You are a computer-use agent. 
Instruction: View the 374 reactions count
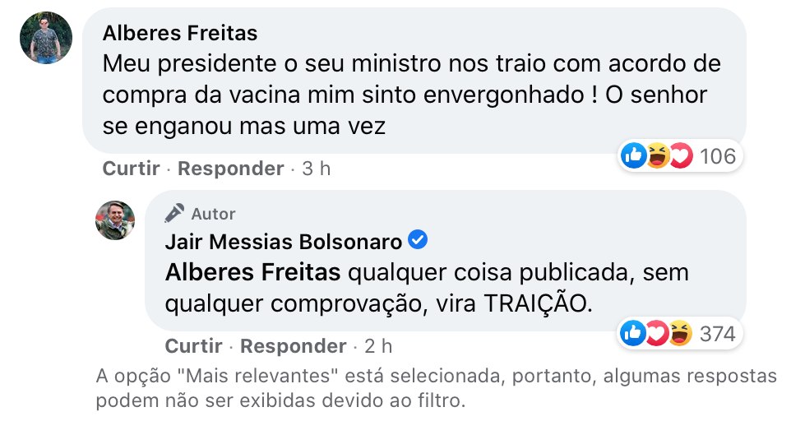click(717, 333)
